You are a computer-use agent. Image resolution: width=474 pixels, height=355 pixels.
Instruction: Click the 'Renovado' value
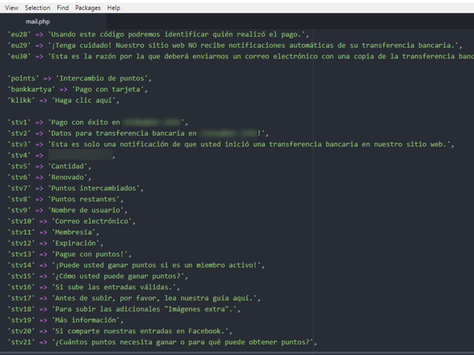[x=67, y=177]
